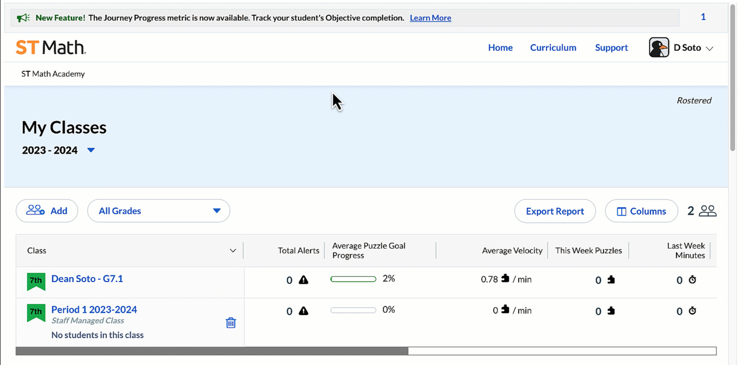Click This Week Puzzles icon in Dean Soto row
740x365 pixels.
[x=611, y=280]
